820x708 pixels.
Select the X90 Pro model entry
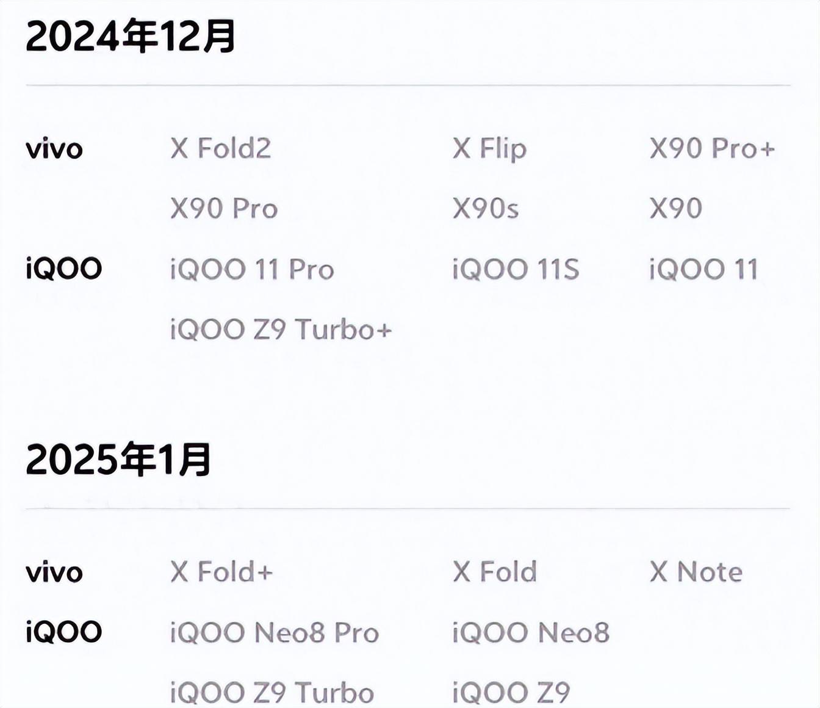pos(224,209)
